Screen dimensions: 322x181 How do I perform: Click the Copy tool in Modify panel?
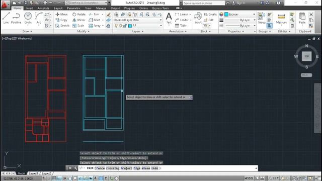tap(61, 20)
